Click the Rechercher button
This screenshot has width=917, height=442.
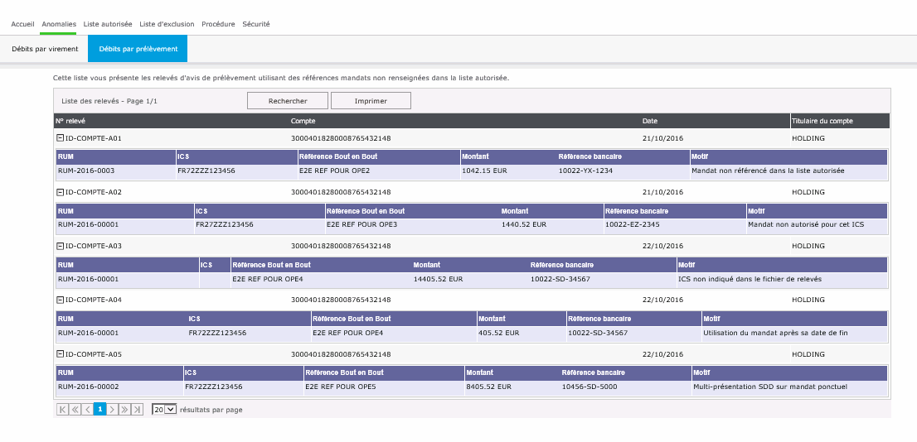click(288, 101)
